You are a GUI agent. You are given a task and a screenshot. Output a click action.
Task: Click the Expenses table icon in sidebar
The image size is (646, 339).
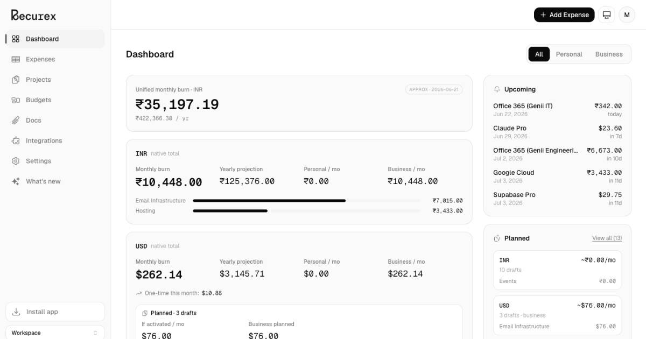tap(16, 59)
